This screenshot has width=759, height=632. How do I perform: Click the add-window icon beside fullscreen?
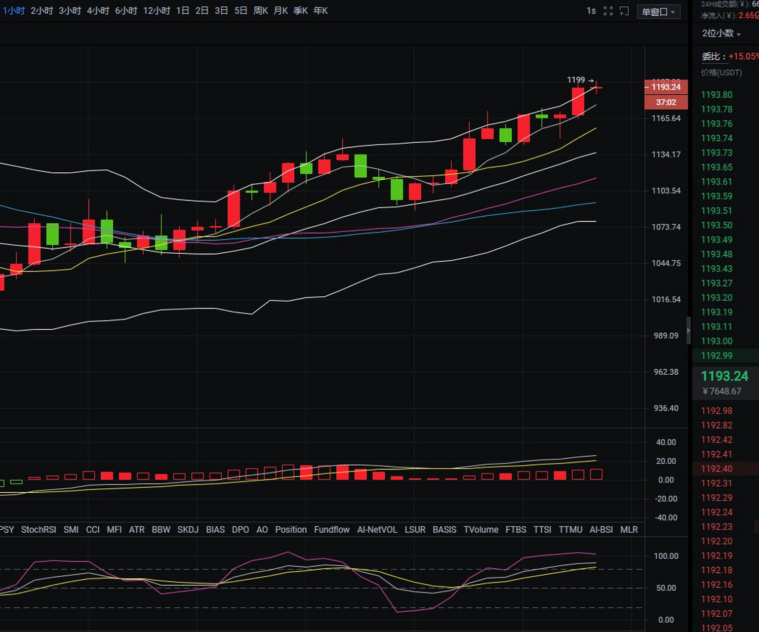pos(624,11)
